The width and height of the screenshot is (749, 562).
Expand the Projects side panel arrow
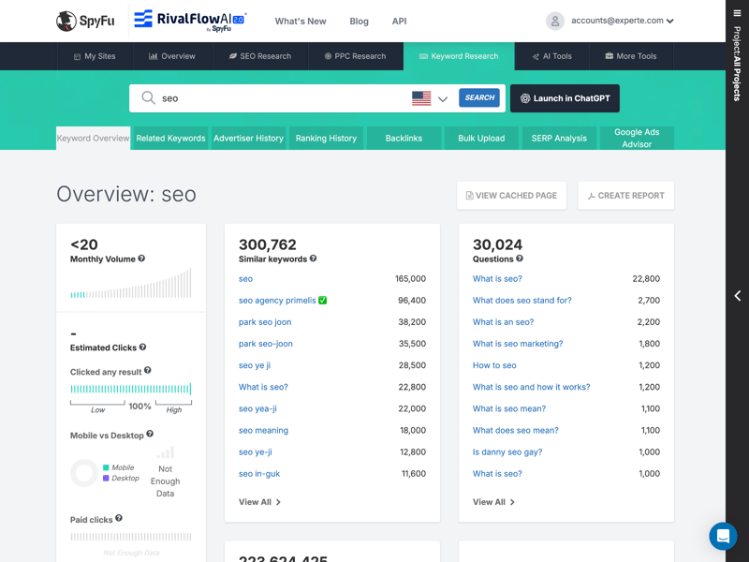737,296
